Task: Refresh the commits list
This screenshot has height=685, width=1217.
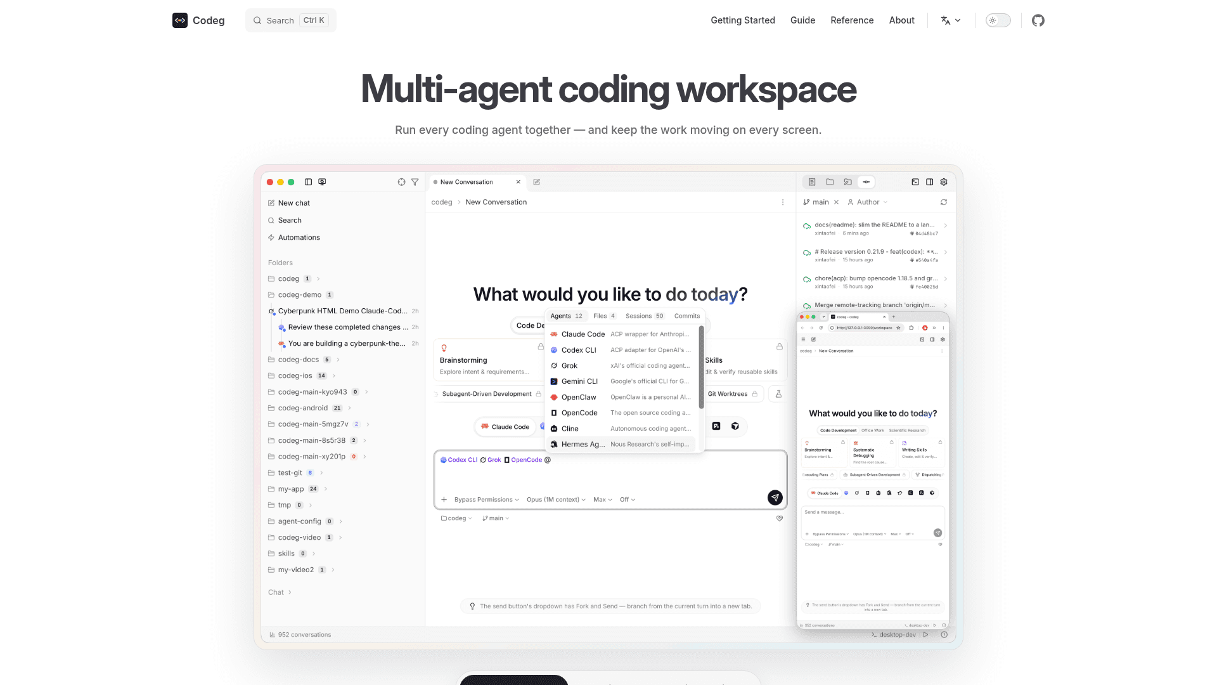Action: pyautogui.click(x=944, y=202)
